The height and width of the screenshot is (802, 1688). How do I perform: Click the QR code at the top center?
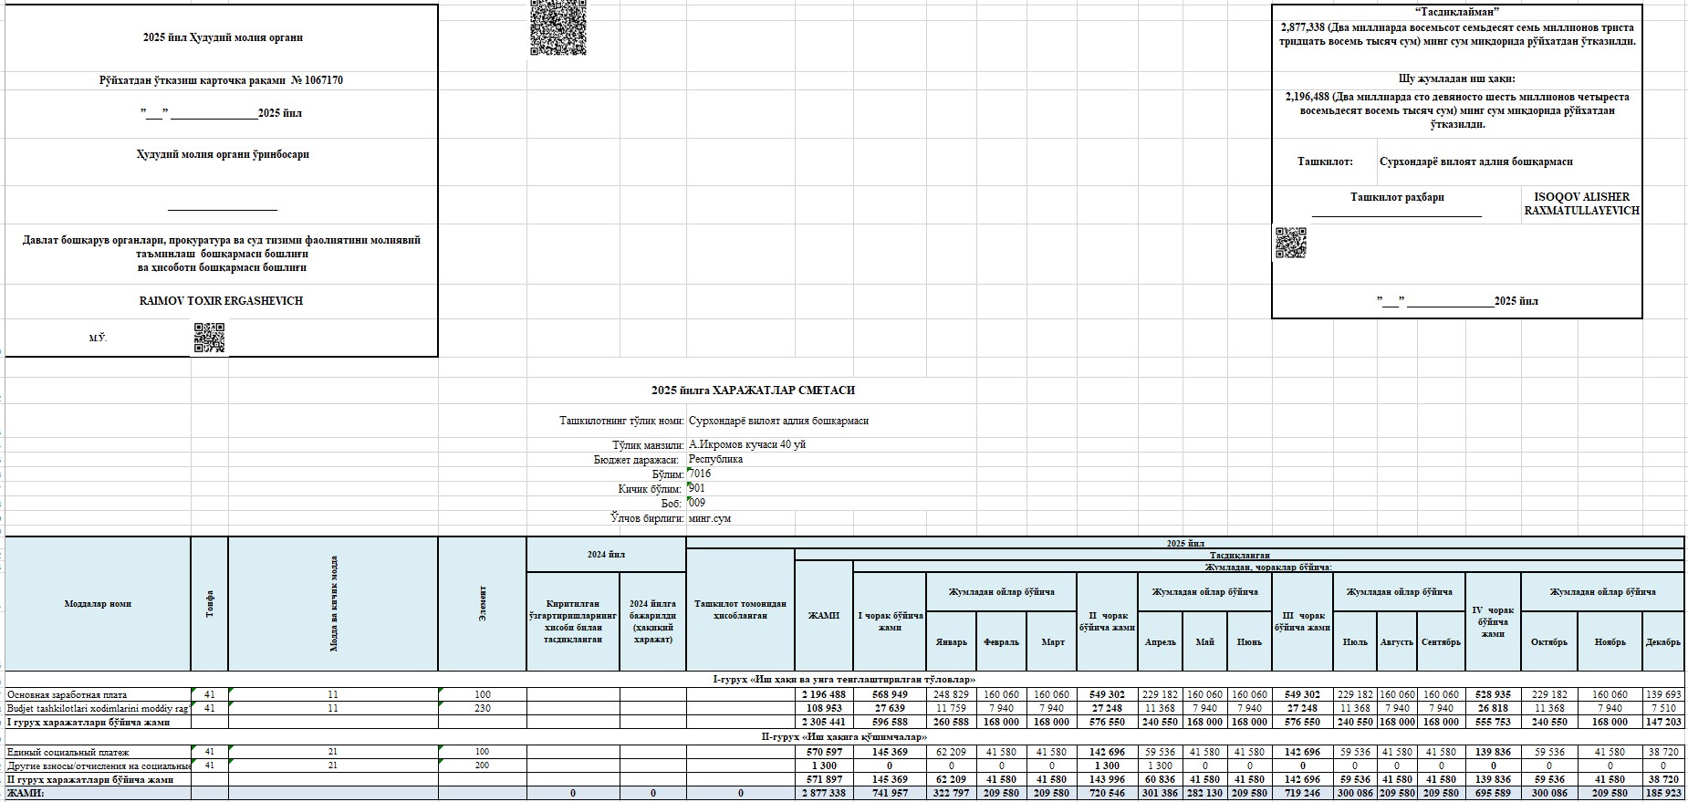557,26
